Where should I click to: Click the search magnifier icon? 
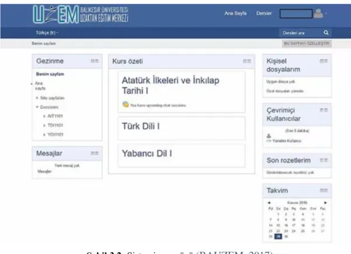[326, 33]
